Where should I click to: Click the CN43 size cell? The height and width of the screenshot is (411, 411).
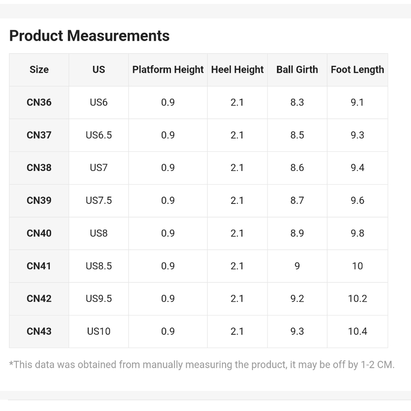click(39, 331)
